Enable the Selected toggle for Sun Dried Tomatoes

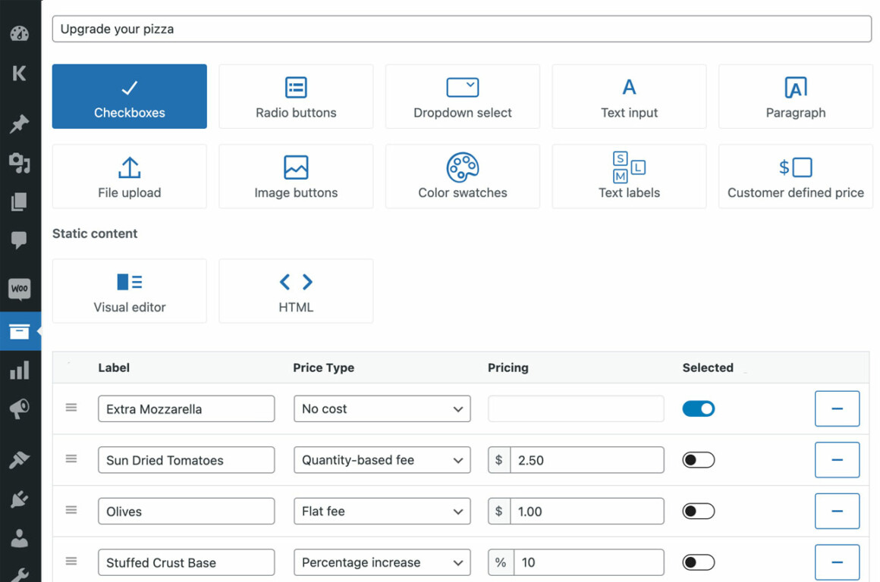pyautogui.click(x=698, y=459)
